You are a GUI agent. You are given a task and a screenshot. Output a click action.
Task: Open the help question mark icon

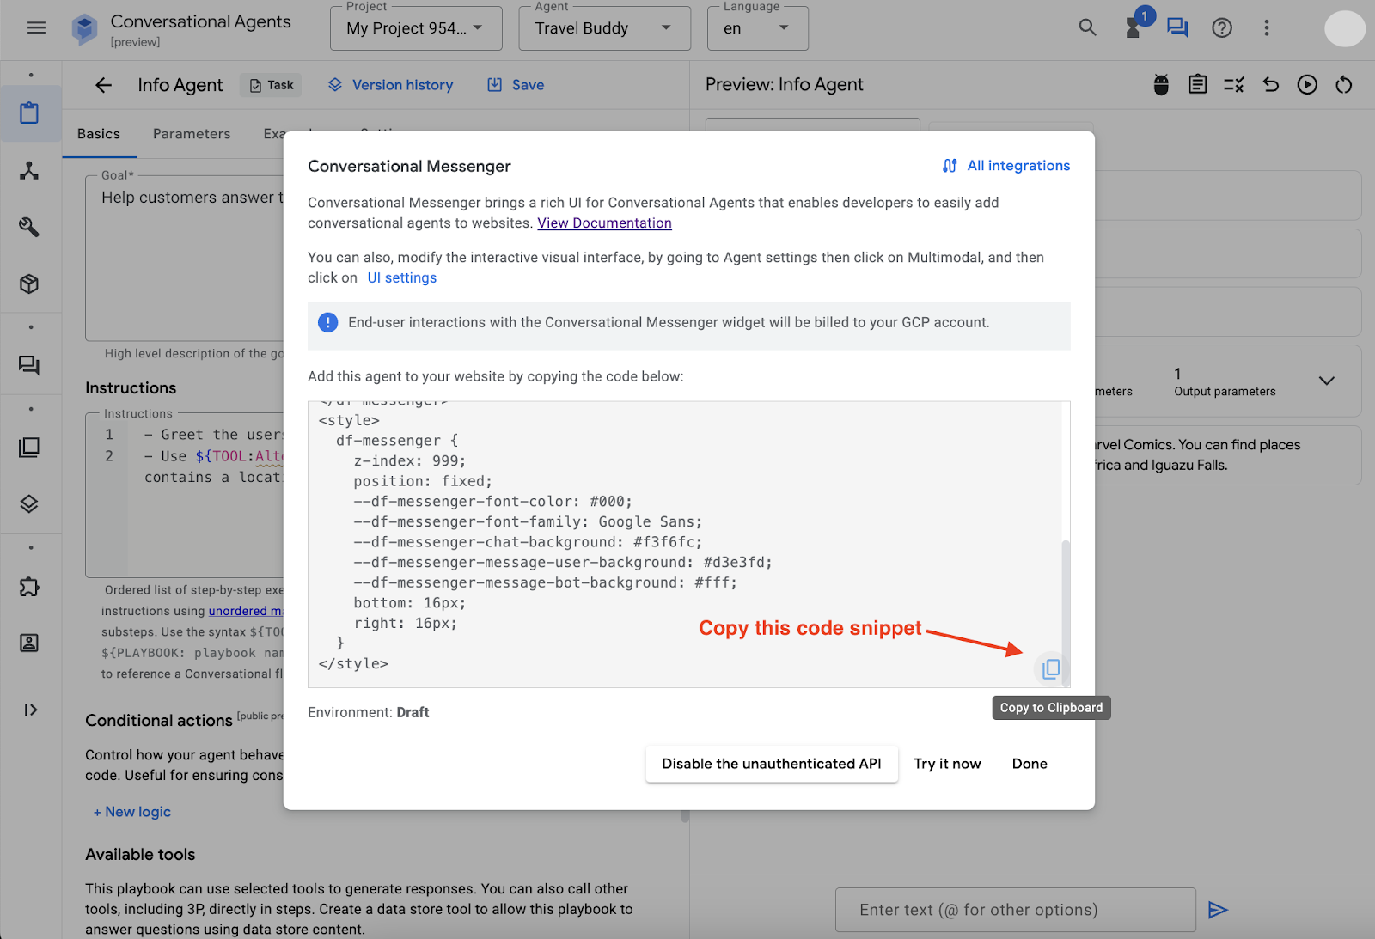tap(1221, 28)
